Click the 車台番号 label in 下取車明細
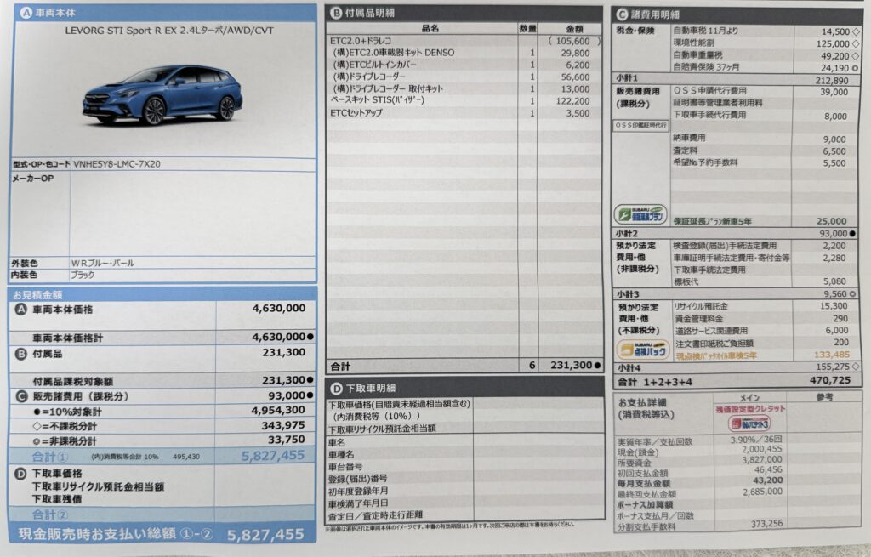The width and height of the screenshot is (871, 557). (345, 467)
